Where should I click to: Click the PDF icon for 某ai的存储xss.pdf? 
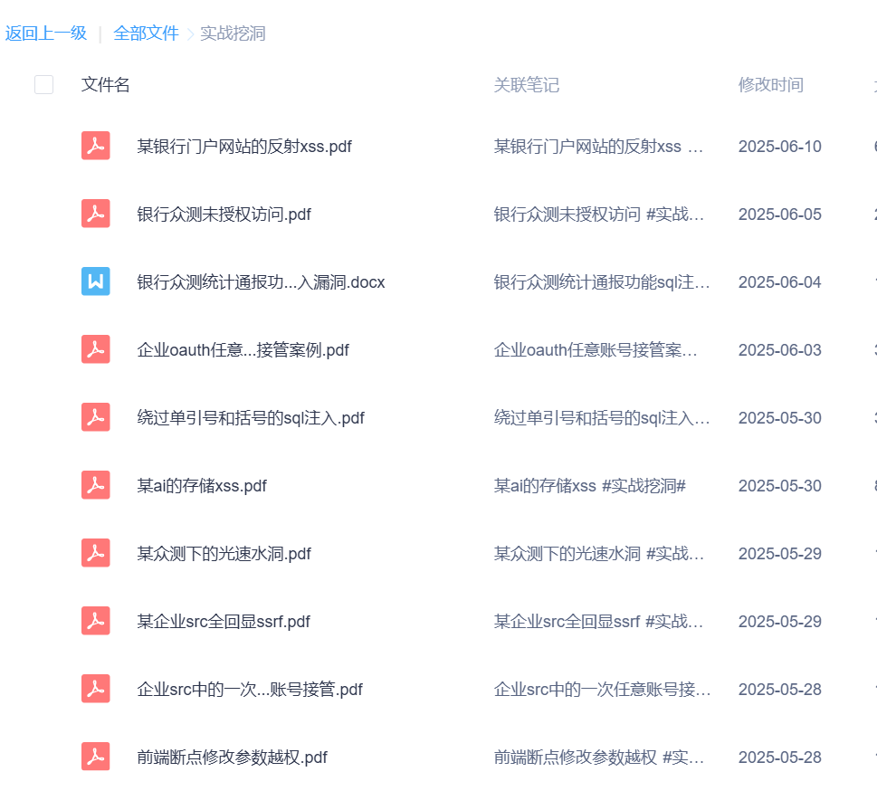click(x=96, y=484)
